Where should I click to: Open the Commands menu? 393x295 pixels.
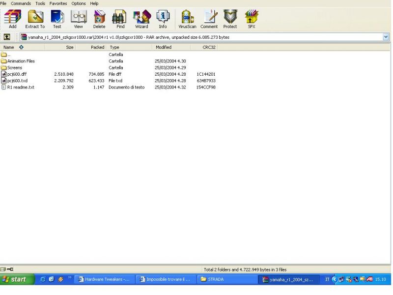pos(21,3)
